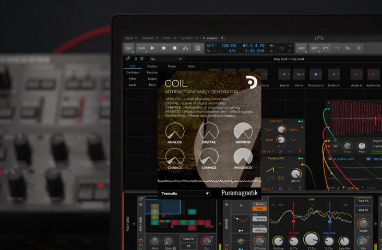This screenshot has height=250, width=382.
Task: Click the Wet FX button
Action: click(363, 210)
